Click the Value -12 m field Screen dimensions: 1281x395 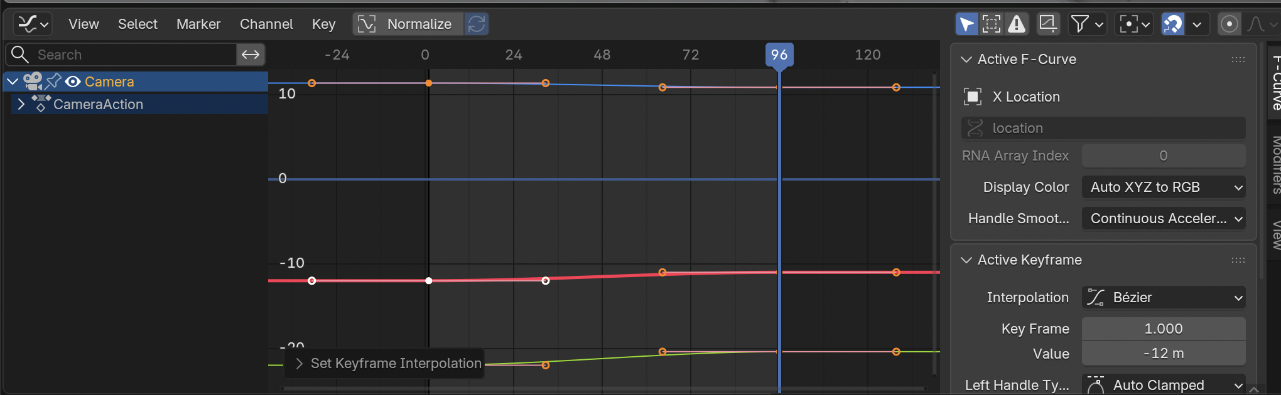point(1164,354)
